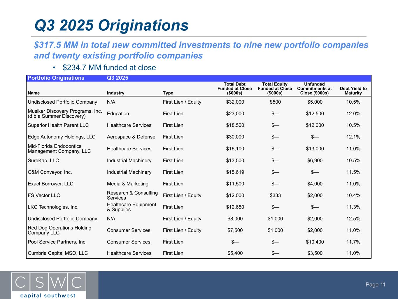The image size is (398, 299).
Task: Click the $15,619 debt value for C&M Conveyor
Action: coord(235,172)
